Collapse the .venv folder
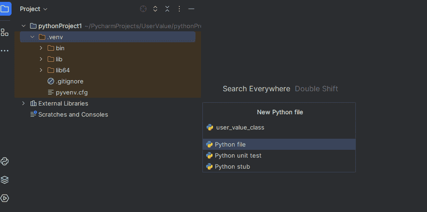This screenshot has height=212, width=427. pyautogui.click(x=32, y=37)
